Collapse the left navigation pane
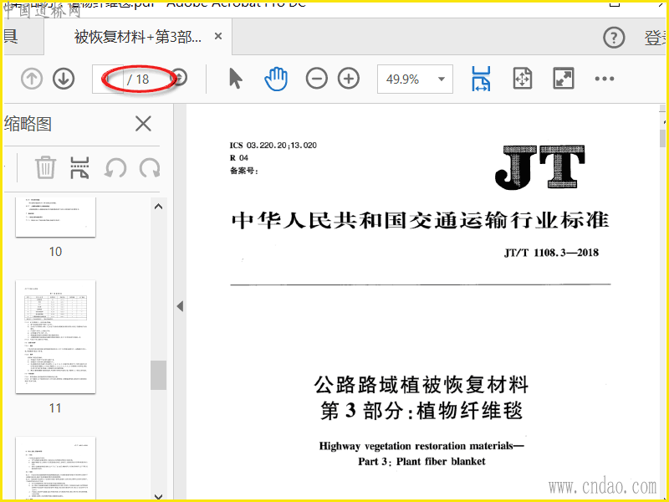669x502 pixels. click(180, 306)
